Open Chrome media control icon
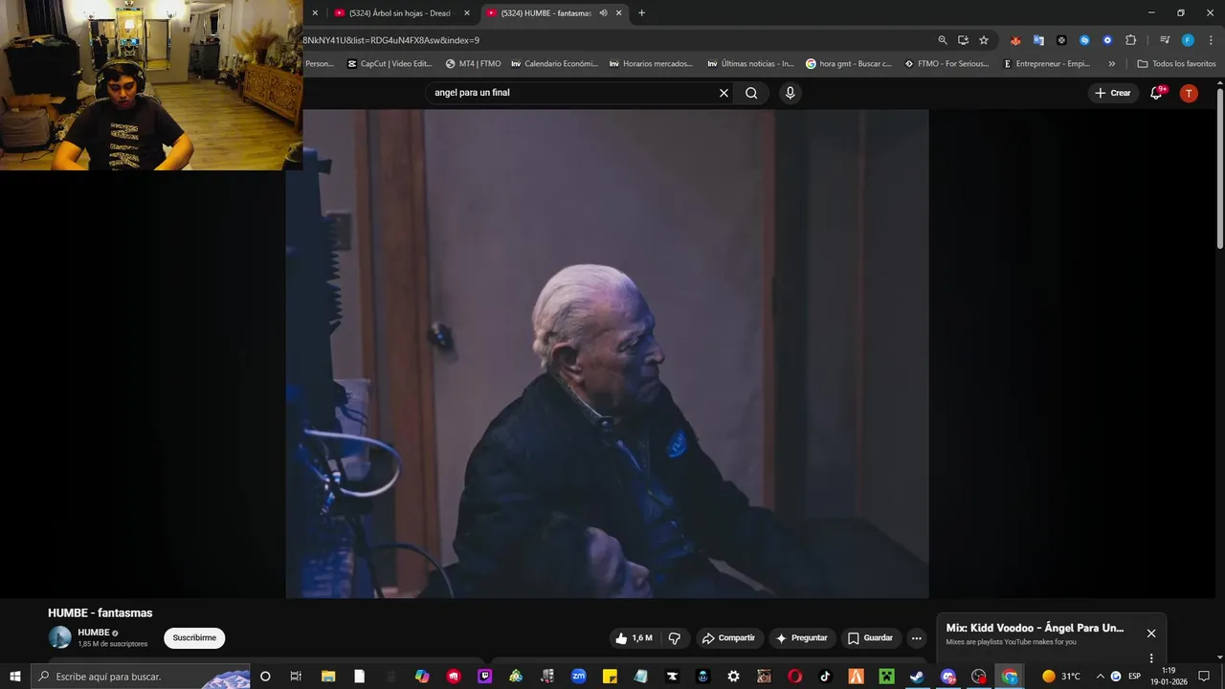 pyautogui.click(x=1165, y=40)
